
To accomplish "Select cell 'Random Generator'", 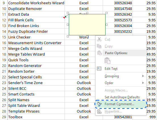I will coord(36,66).
